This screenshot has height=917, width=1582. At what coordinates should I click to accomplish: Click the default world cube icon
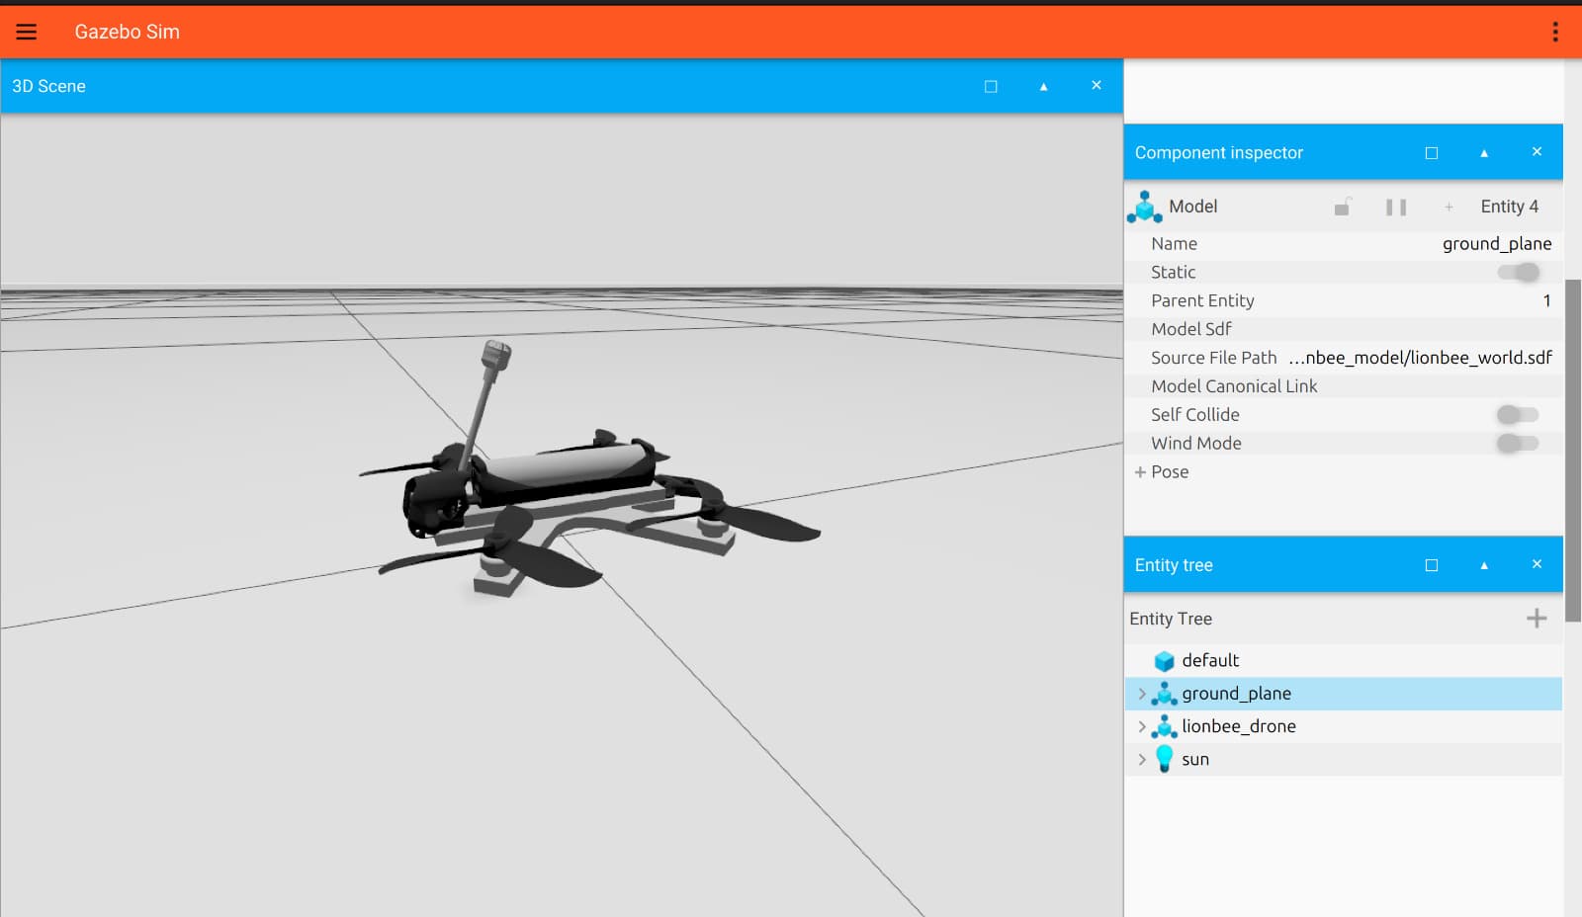pyautogui.click(x=1164, y=660)
